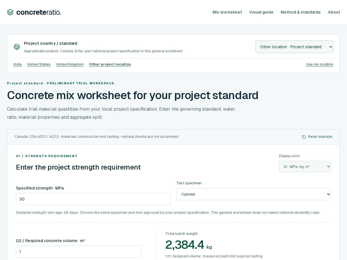Click the Use my location link

coord(320,64)
